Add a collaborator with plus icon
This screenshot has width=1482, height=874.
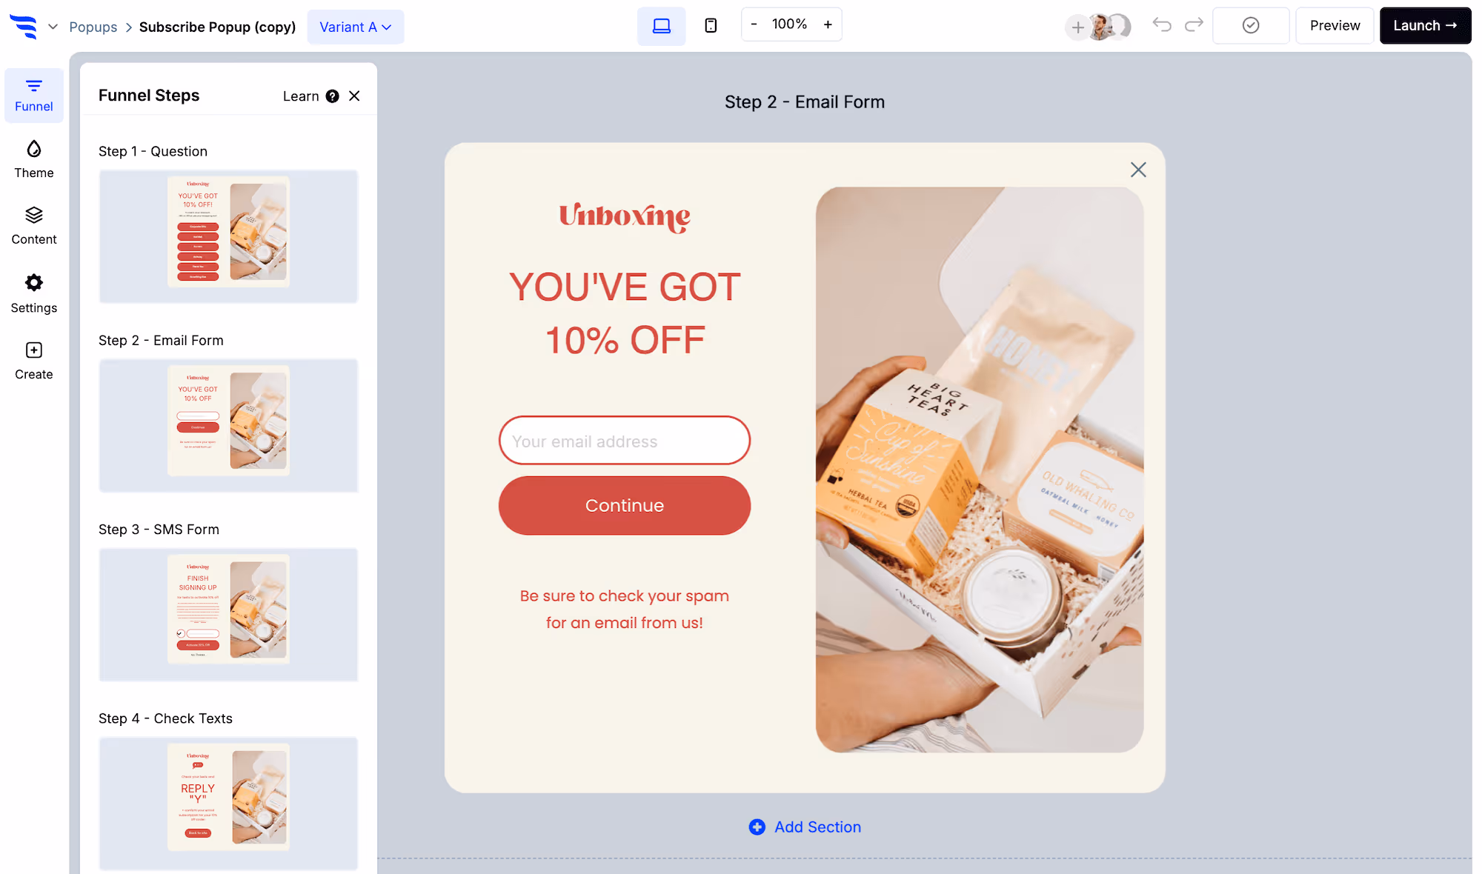(x=1077, y=27)
